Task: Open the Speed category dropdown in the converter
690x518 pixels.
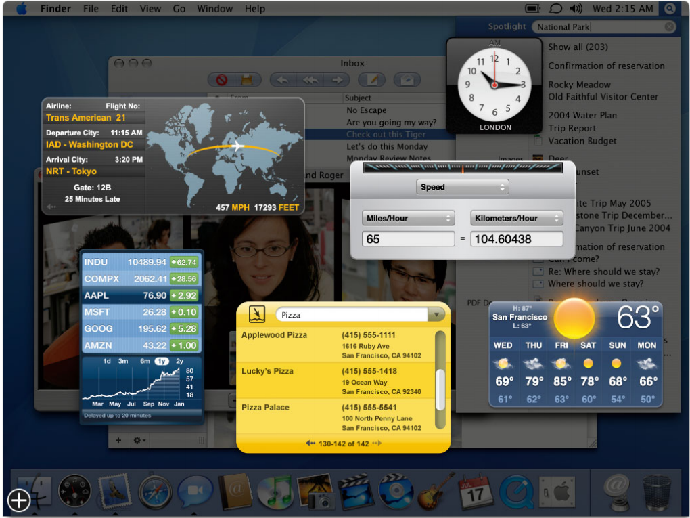Action: [x=462, y=186]
